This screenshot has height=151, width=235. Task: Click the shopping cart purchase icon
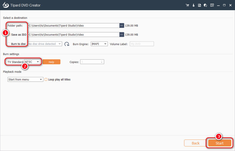tap(187, 5)
